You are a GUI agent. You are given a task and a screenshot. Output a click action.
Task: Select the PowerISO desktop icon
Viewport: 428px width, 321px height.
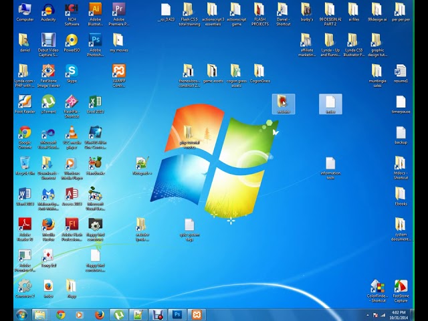click(x=72, y=43)
